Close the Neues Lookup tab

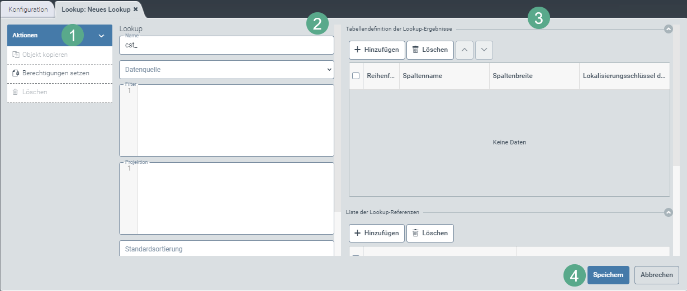(x=135, y=9)
